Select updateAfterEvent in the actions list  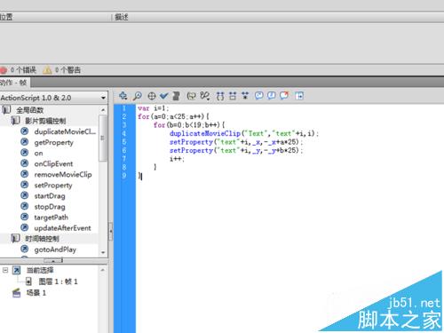pyautogui.click(x=62, y=228)
